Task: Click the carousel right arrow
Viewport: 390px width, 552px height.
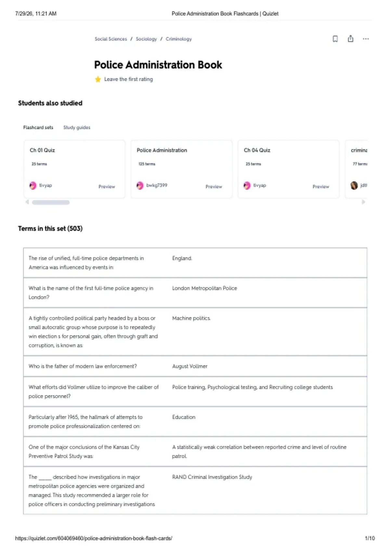Action: tap(363, 202)
